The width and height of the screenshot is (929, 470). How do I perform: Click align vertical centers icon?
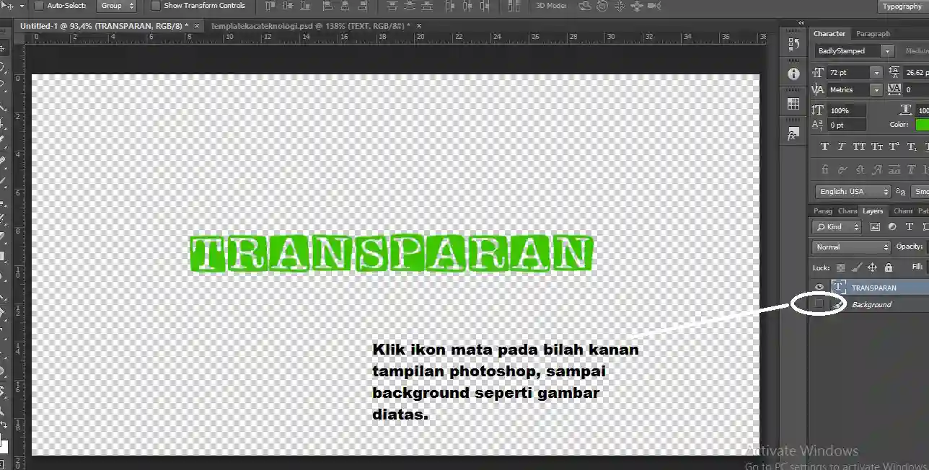point(289,6)
